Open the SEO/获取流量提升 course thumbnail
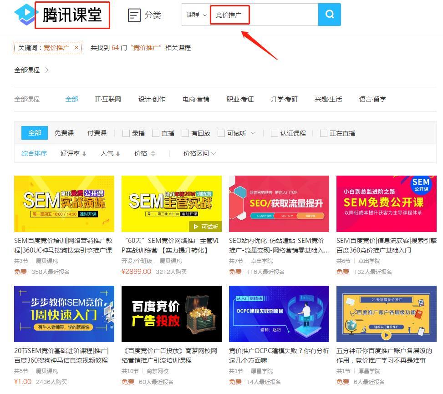Image resolution: width=443 pixels, height=394 pixels. pyautogui.click(x=279, y=204)
